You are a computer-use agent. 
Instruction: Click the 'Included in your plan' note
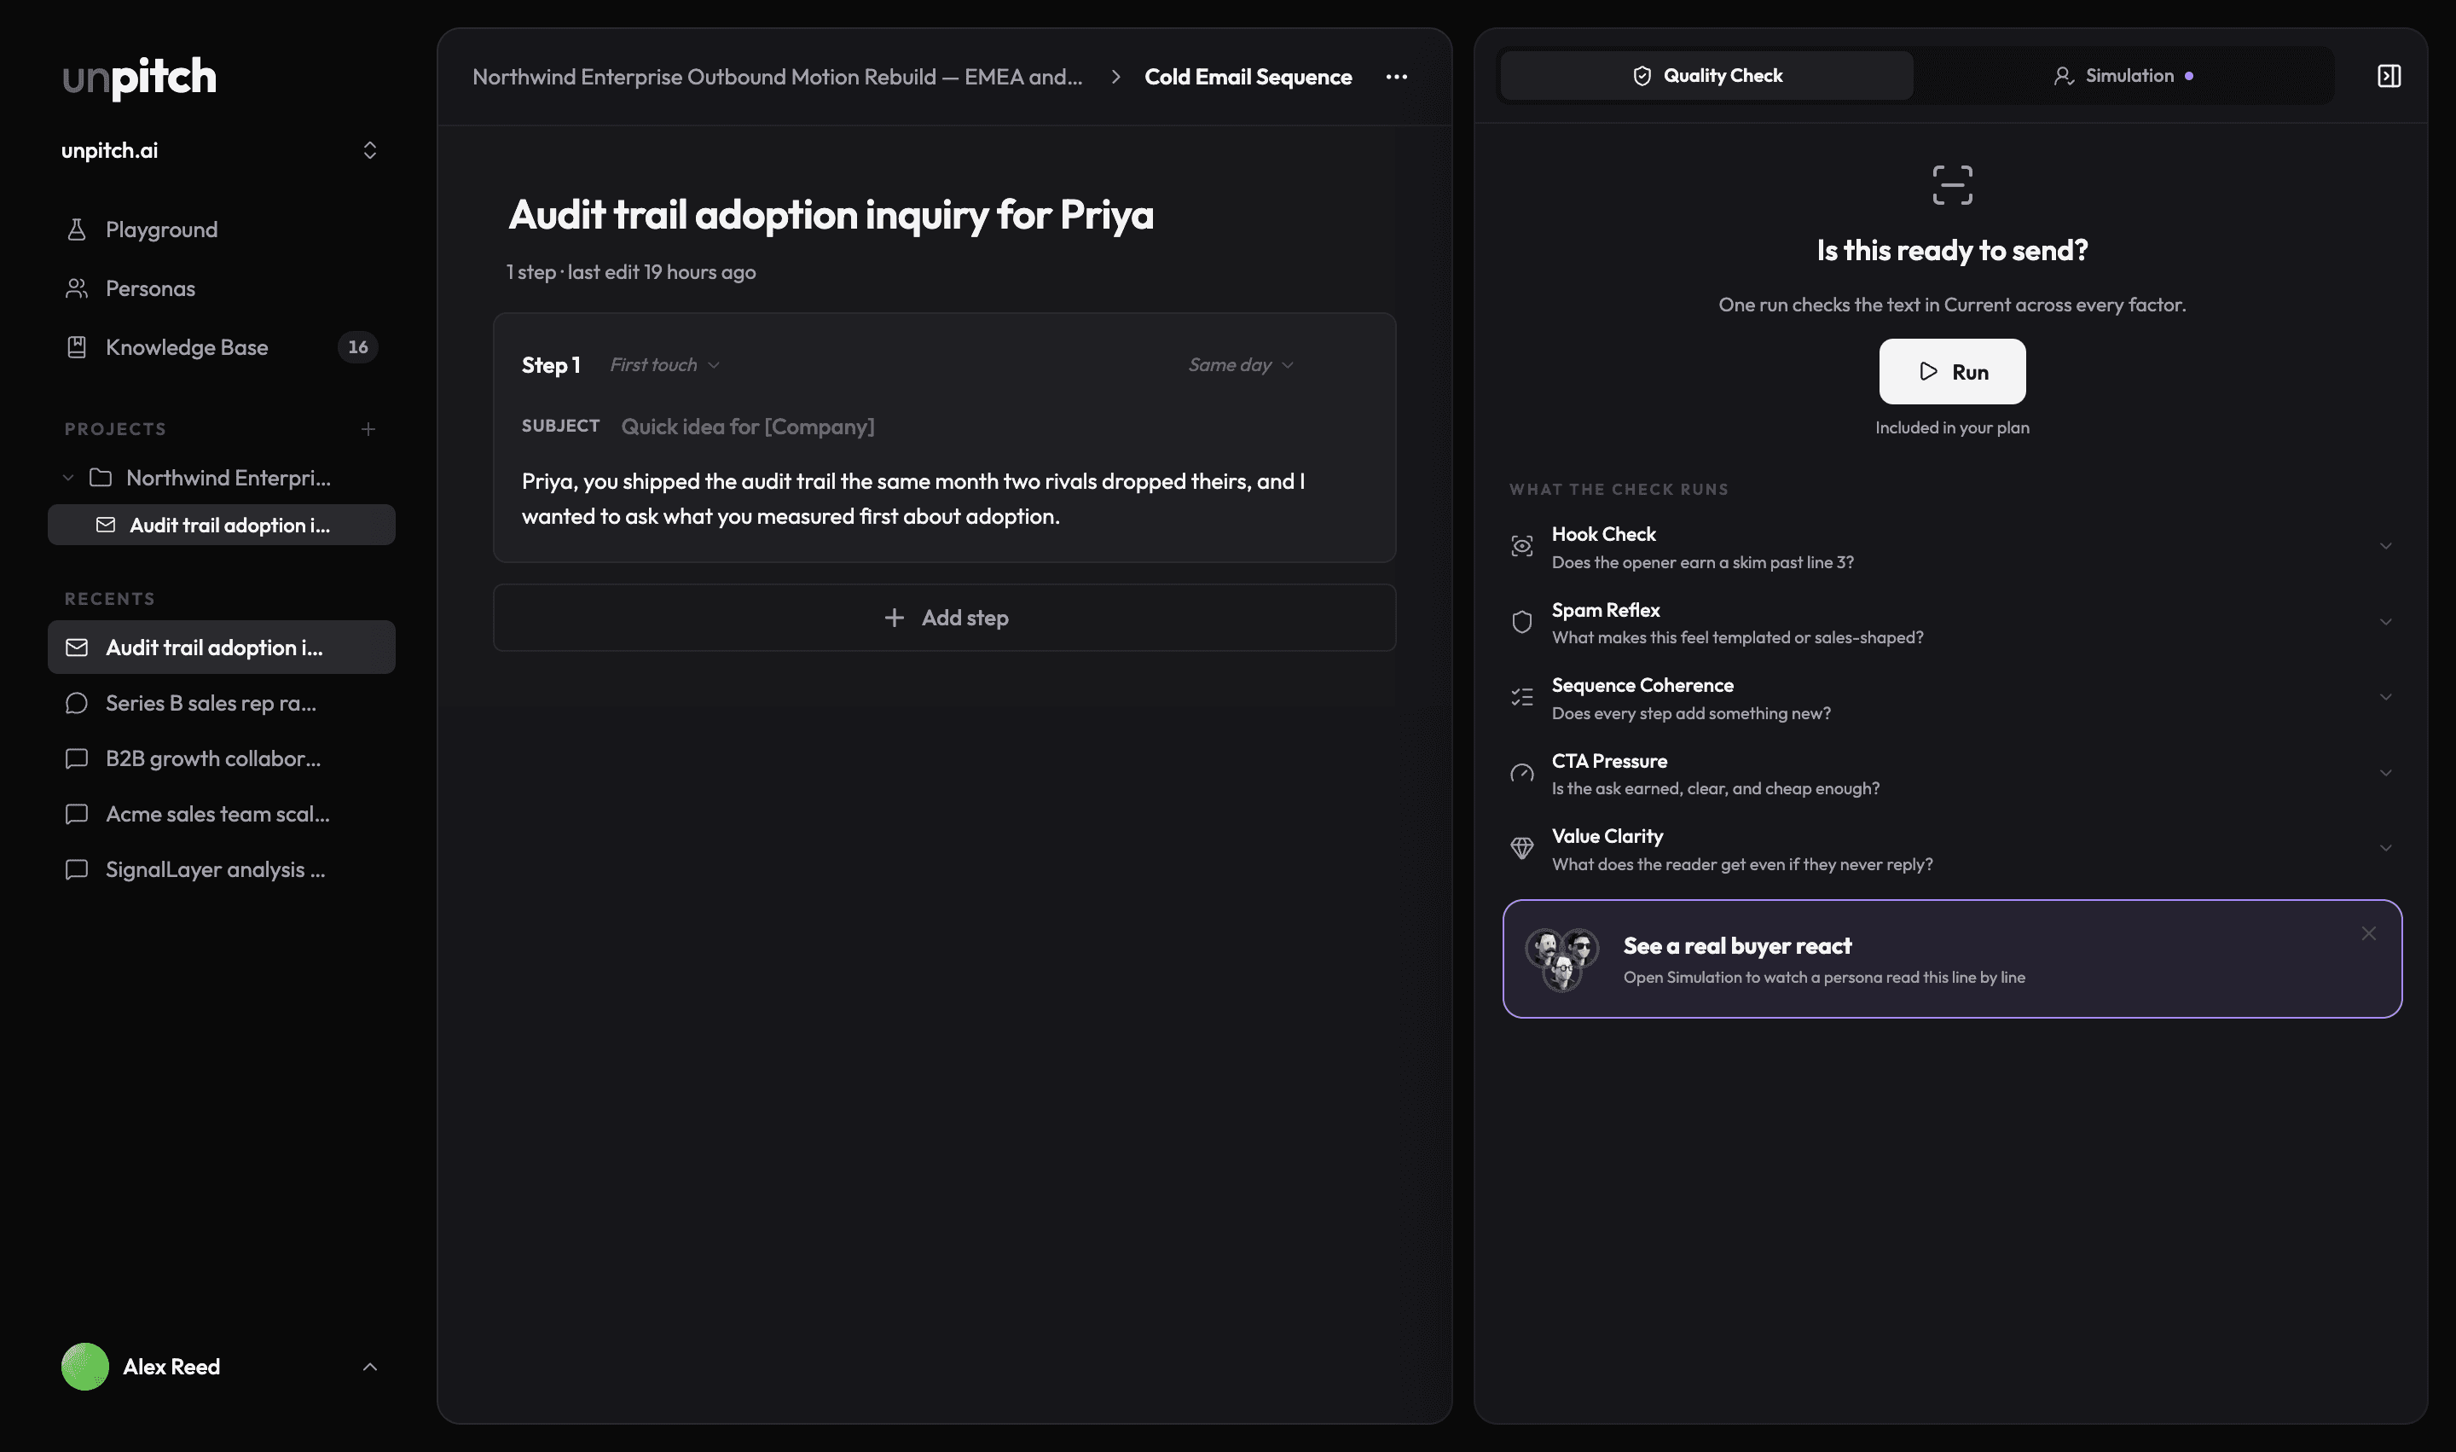tap(1951, 427)
